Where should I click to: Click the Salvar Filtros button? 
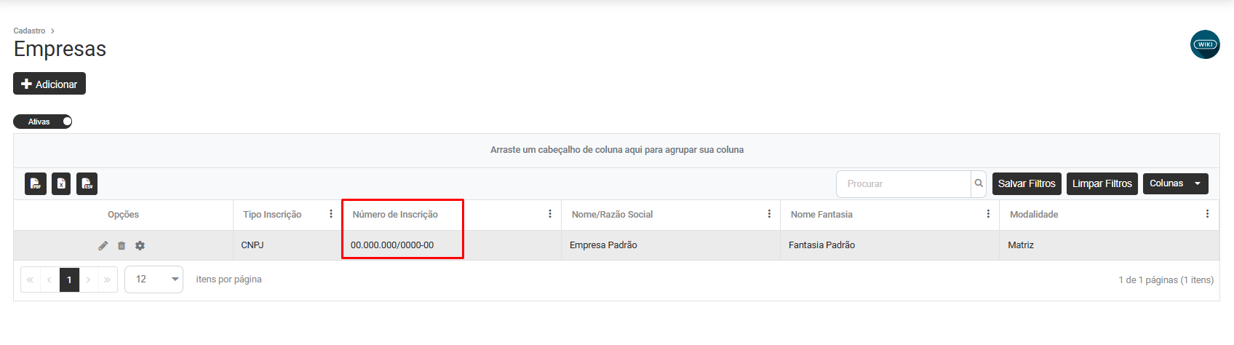[1027, 183]
